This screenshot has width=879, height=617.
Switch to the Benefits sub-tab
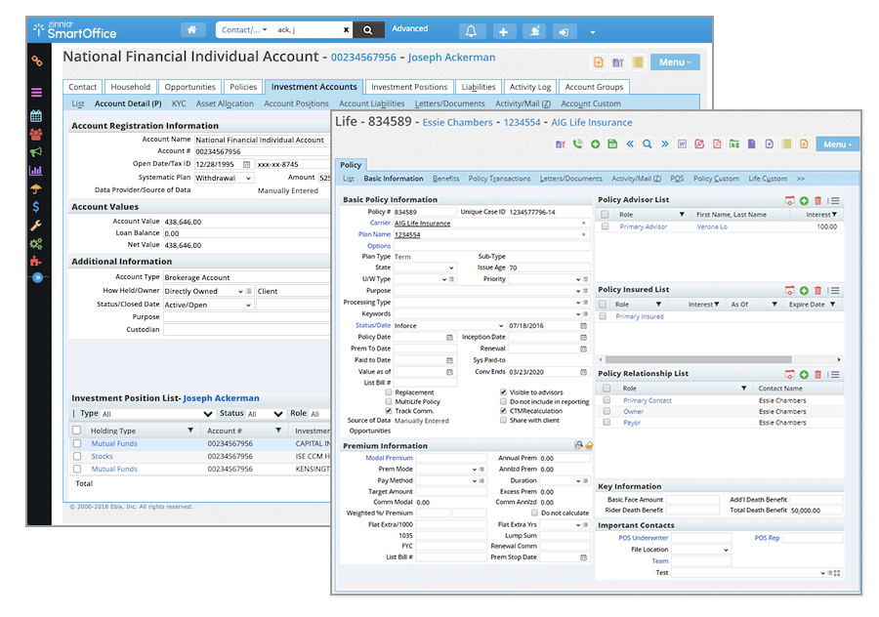[x=445, y=179]
